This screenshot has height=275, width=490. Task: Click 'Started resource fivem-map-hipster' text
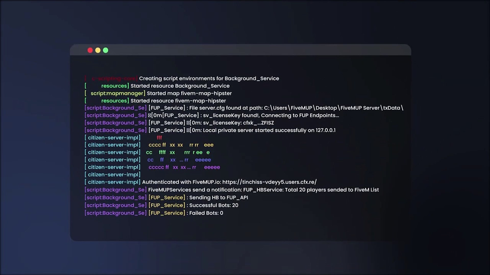178,101
